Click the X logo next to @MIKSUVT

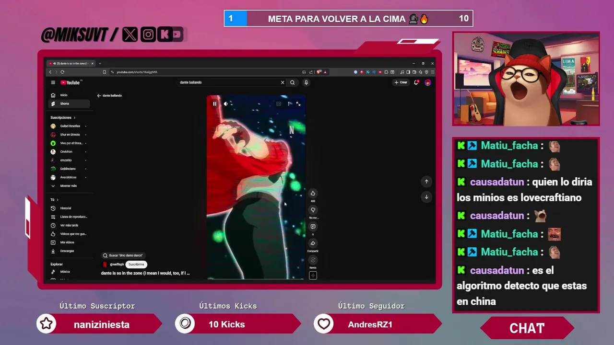130,34
